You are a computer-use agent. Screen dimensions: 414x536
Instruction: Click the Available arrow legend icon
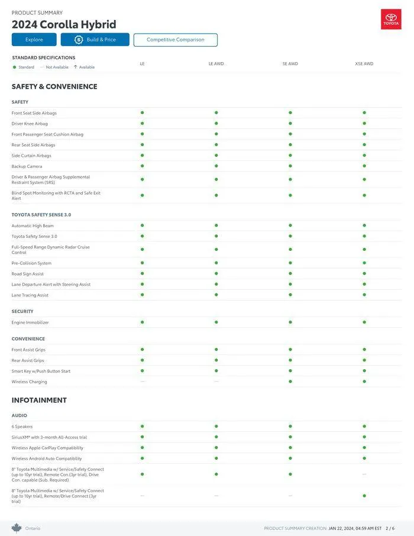point(75,67)
